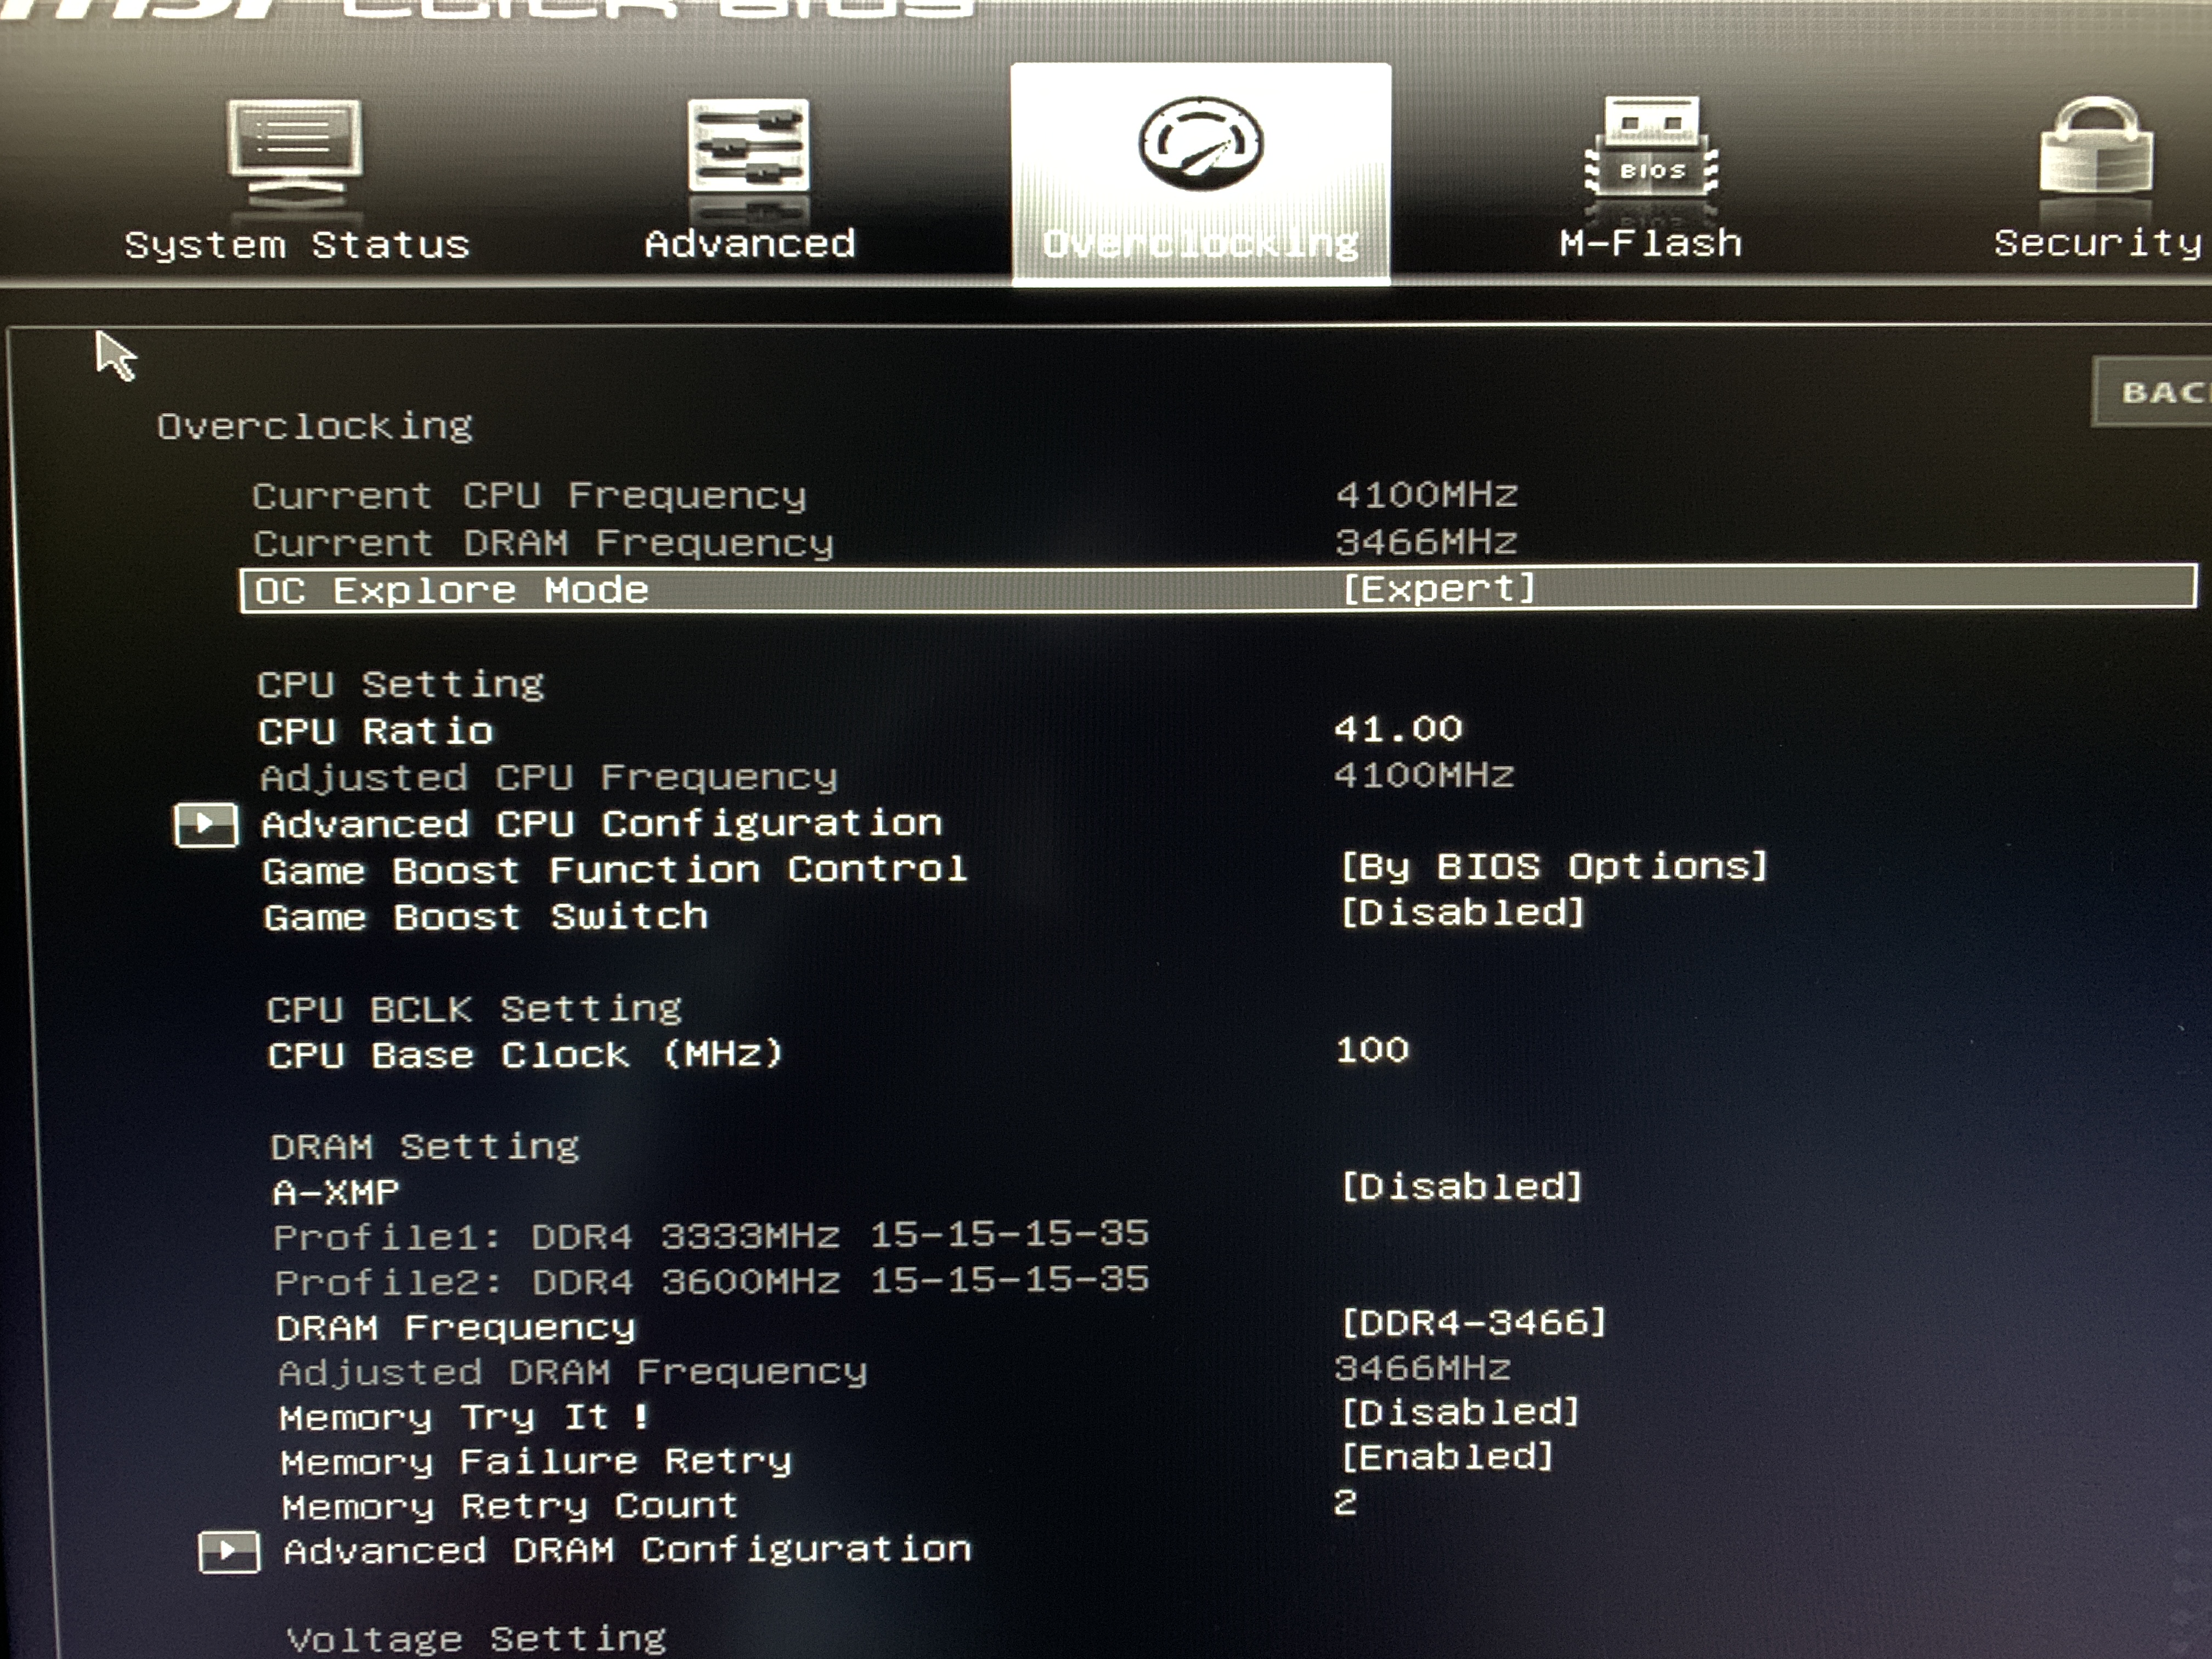This screenshot has height=1659, width=2212.
Task: Select the CPU Base Clock value 100
Action: click(1372, 1050)
